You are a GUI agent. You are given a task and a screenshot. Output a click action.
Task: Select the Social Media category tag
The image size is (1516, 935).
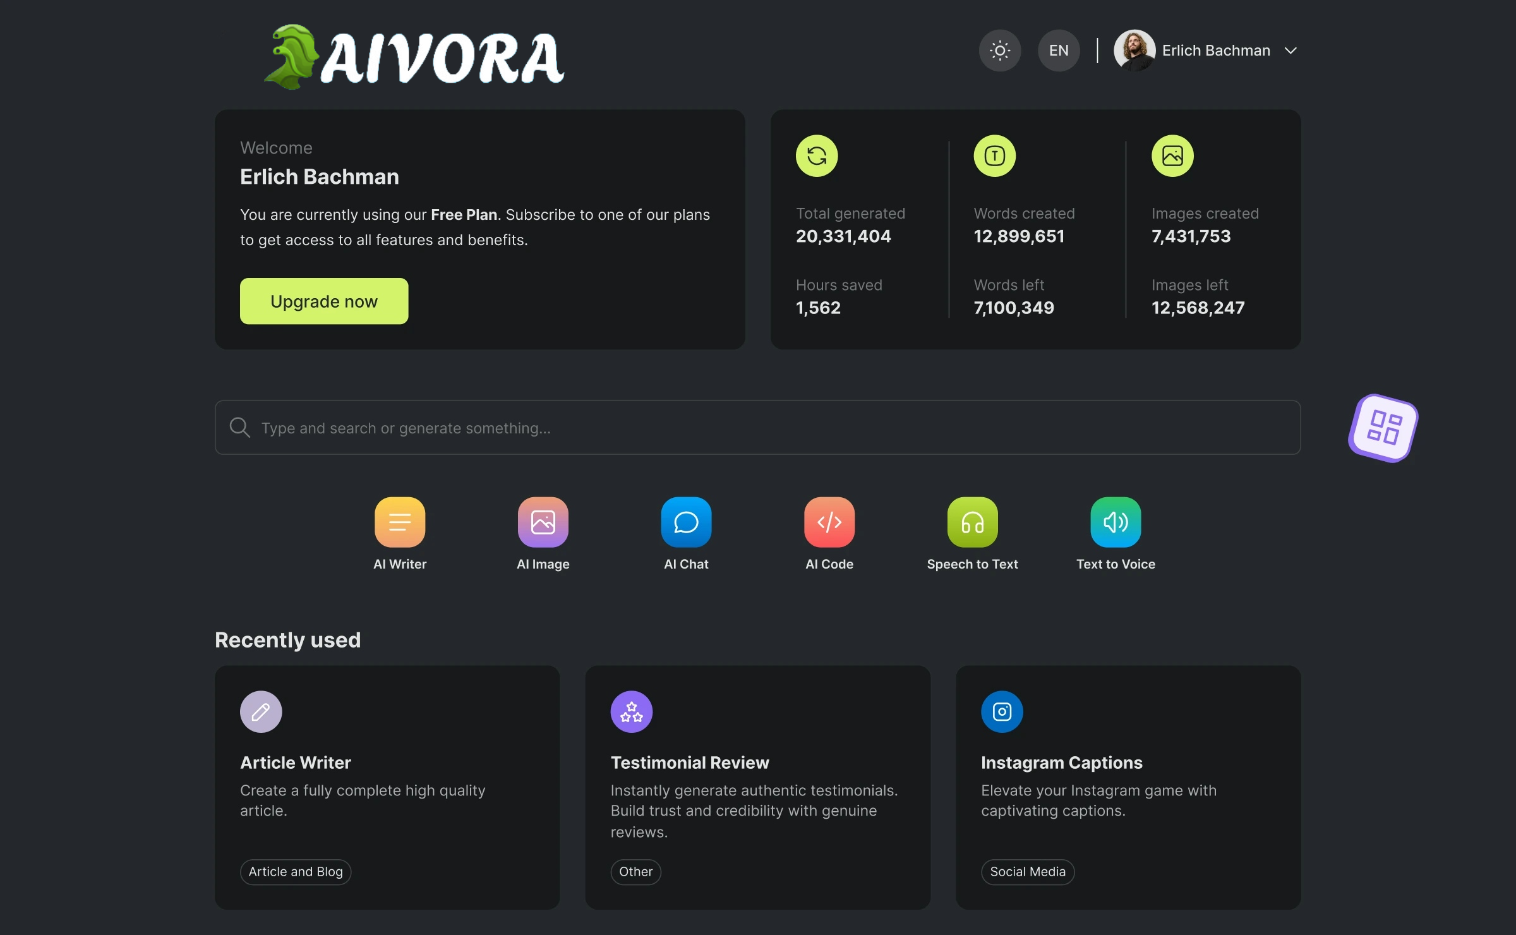(x=1026, y=872)
